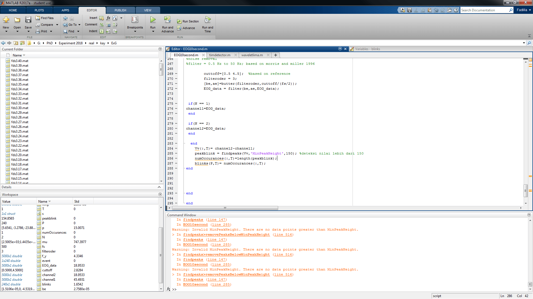533x299 pixels.
Task: Expand the Go To dropdown
Action: [x=79, y=25]
